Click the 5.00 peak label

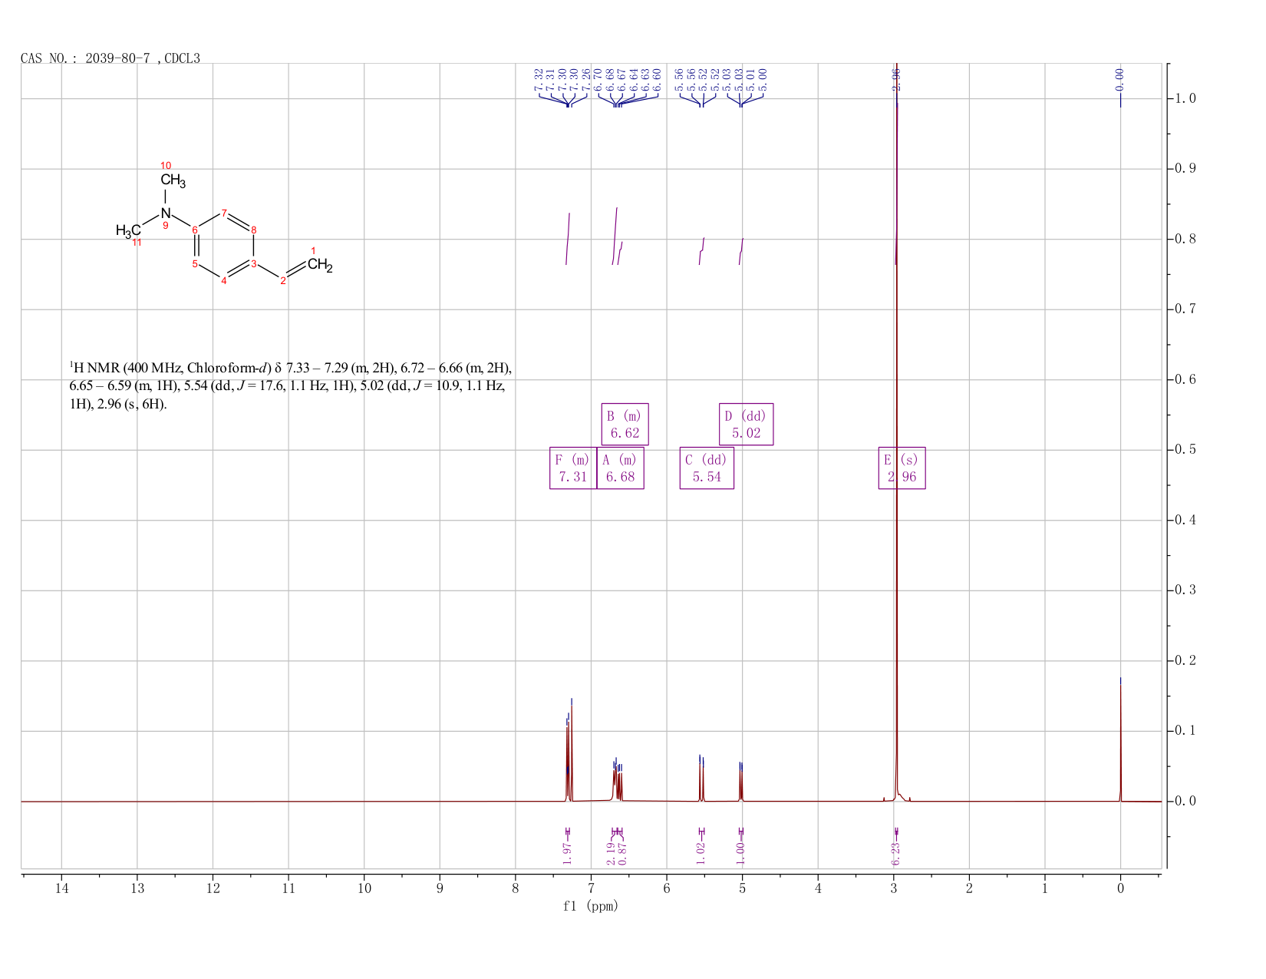[x=762, y=79]
